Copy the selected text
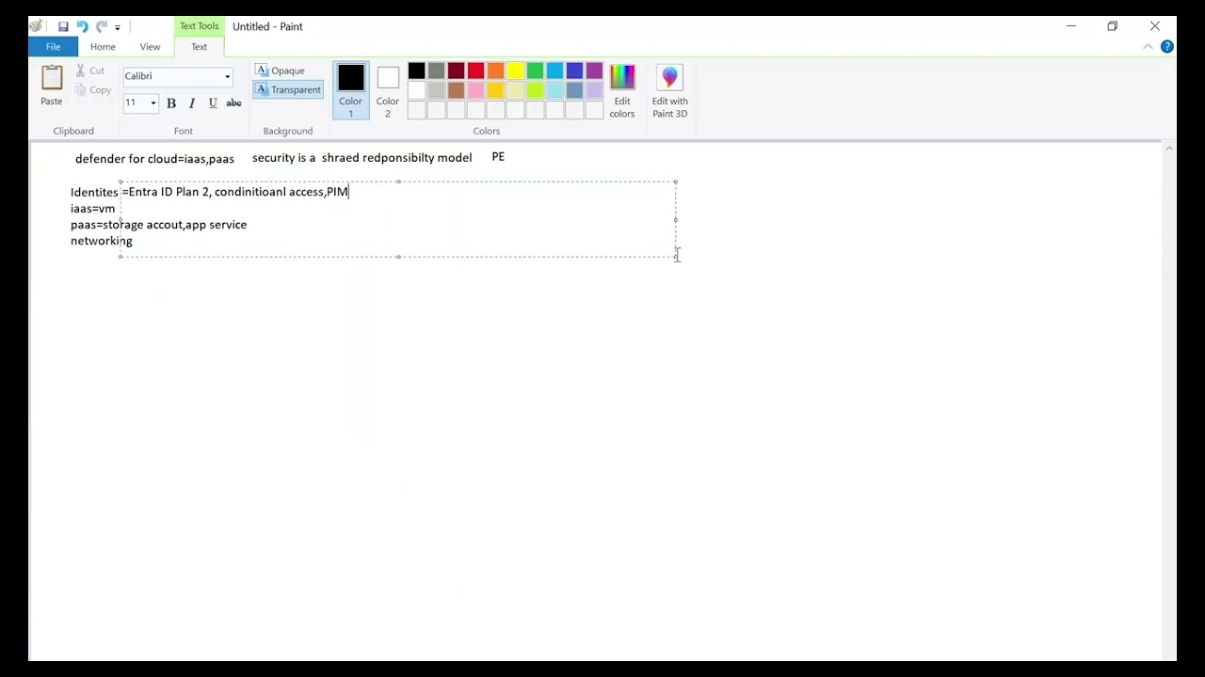1205x677 pixels. point(92,90)
